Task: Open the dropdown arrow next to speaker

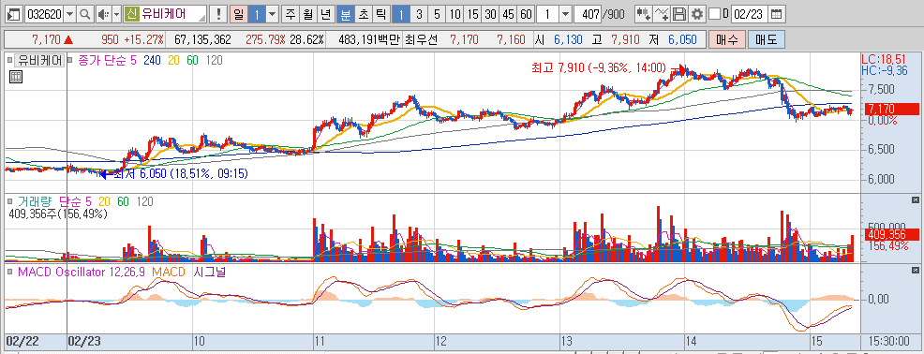Action: click(116, 14)
